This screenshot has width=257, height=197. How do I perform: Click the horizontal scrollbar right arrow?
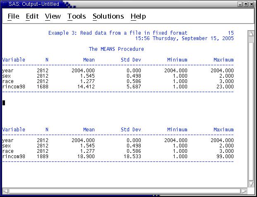243,191
